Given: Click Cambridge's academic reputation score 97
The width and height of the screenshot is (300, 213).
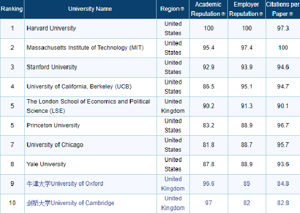Looking at the screenshot, I should [x=209, y=203].
